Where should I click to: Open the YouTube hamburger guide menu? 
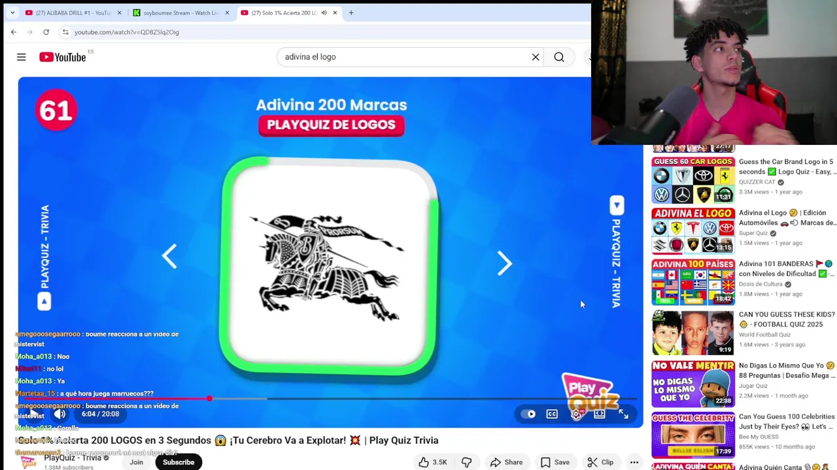pos(21,57)
